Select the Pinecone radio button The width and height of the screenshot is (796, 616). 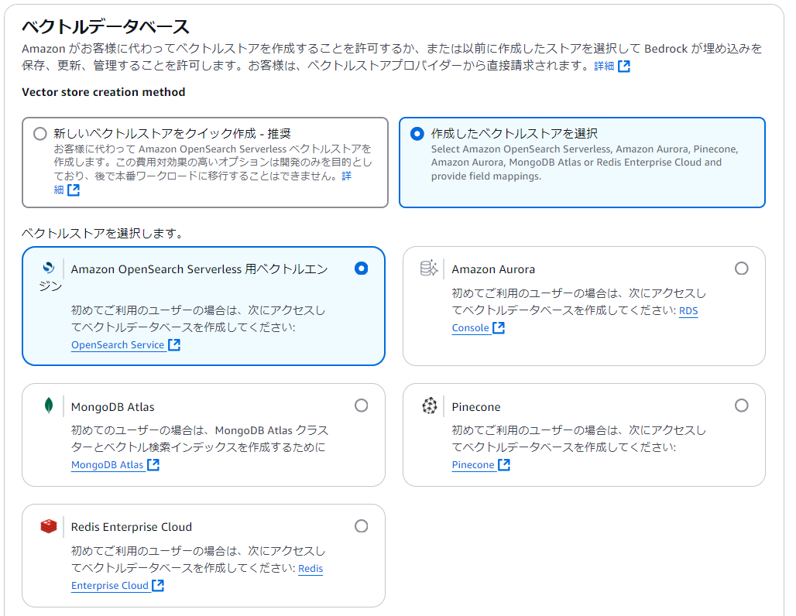pos(742,406)
